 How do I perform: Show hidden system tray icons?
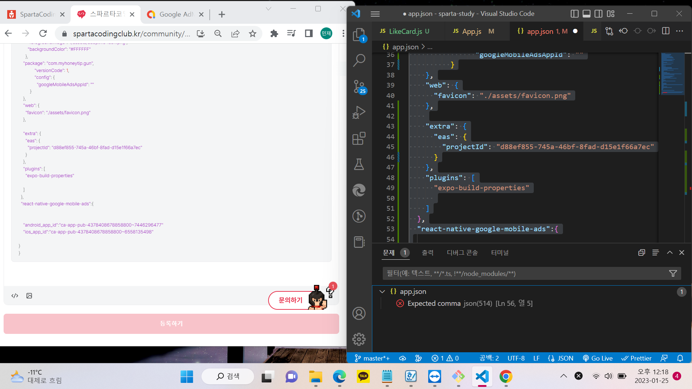click(x=564, y=376)
